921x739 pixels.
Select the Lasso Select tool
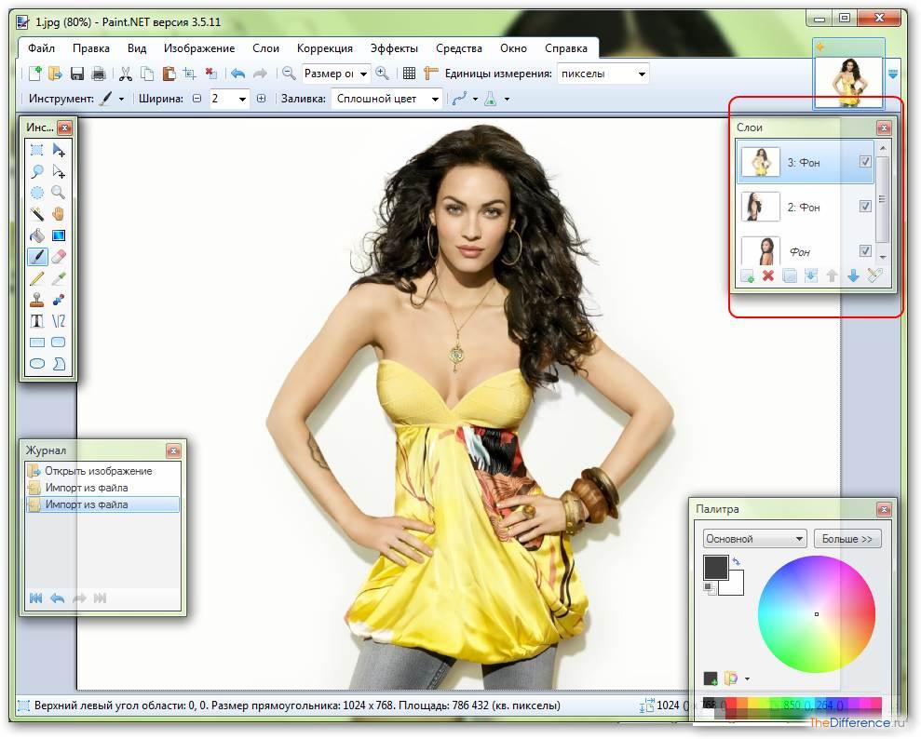pyautogui.click(x=37, y=171)
